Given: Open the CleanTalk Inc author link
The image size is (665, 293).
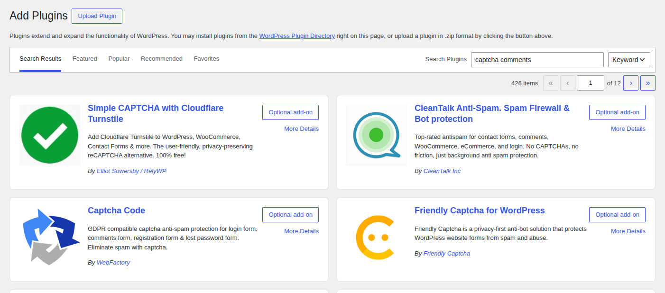Looking at the screenshot, I should (x=442, y=171).
